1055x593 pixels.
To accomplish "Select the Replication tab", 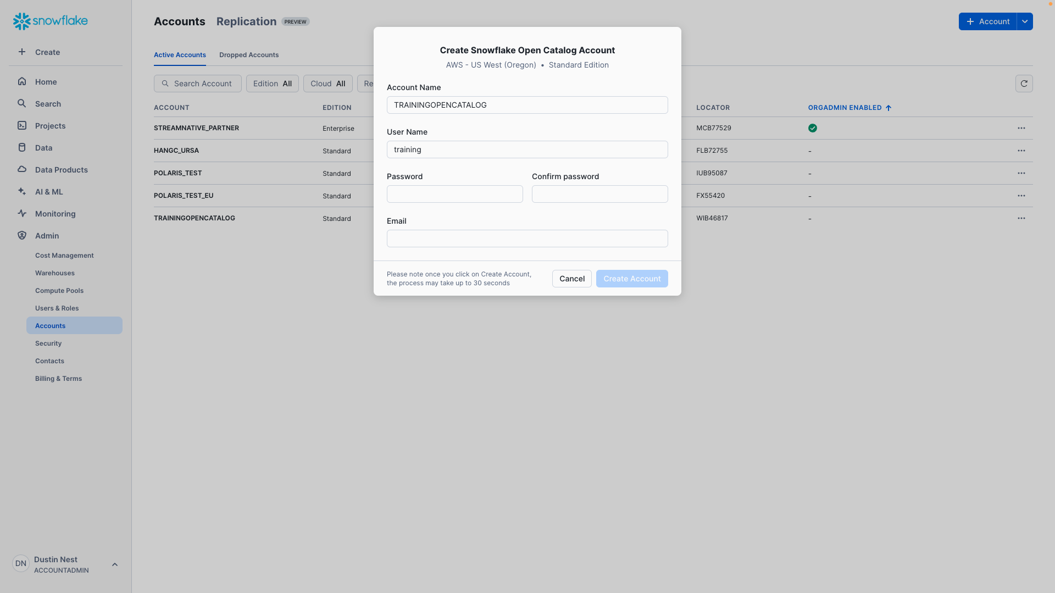I will coord(246,21).
